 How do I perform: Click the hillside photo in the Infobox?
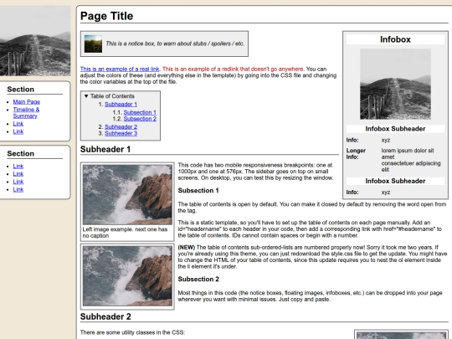(395, 84)
